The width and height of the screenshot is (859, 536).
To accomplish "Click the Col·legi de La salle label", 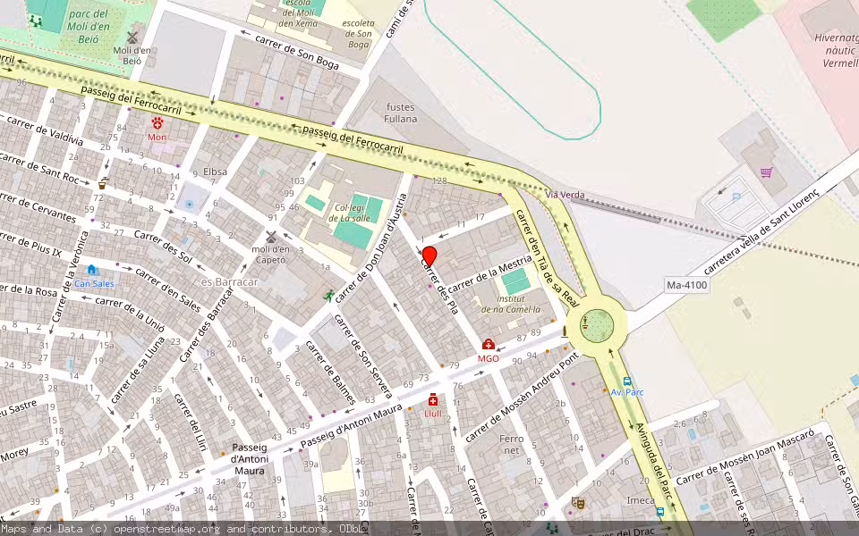I will tap(349, 214).
